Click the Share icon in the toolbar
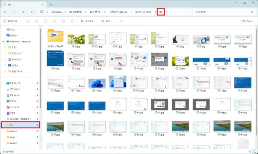 (64, 21)
